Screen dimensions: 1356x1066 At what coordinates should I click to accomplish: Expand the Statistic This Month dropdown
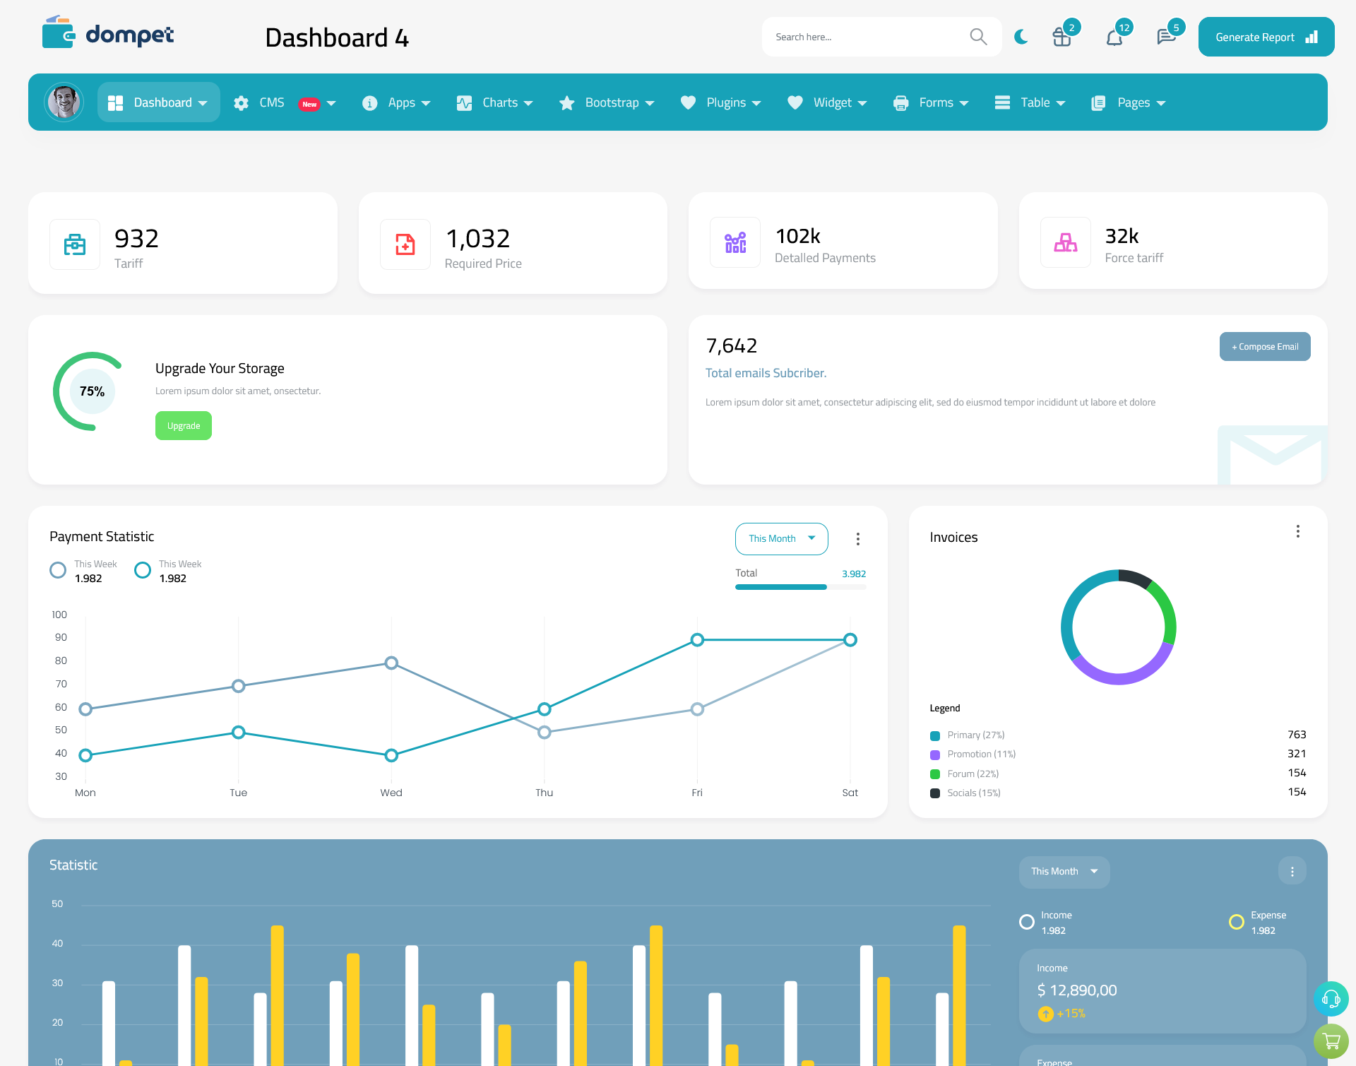pos(1062,870)
